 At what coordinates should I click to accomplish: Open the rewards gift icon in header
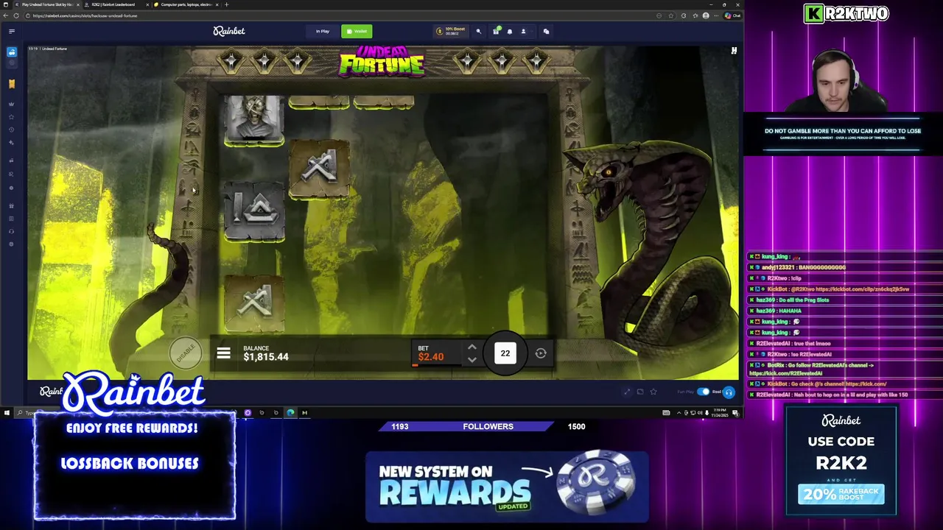pos(496,31)
